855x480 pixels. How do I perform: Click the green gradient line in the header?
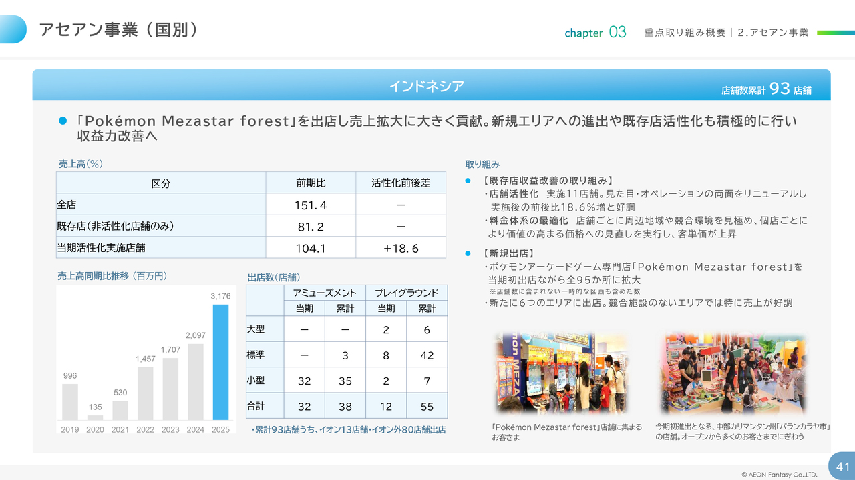pos(835,32)
